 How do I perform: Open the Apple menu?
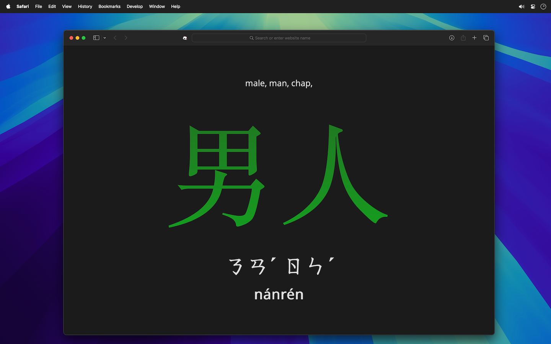point(8,6)
